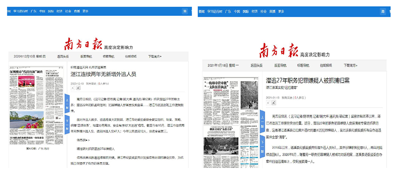Select the date 2020年12月10日 星期四
Viewport: 394px width, 171px height.
click(x=30, y=57)
